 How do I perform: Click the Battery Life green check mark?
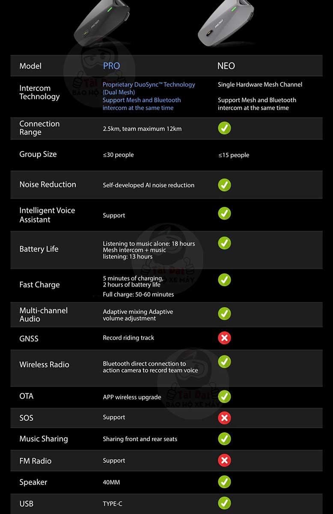coord(224,243)
